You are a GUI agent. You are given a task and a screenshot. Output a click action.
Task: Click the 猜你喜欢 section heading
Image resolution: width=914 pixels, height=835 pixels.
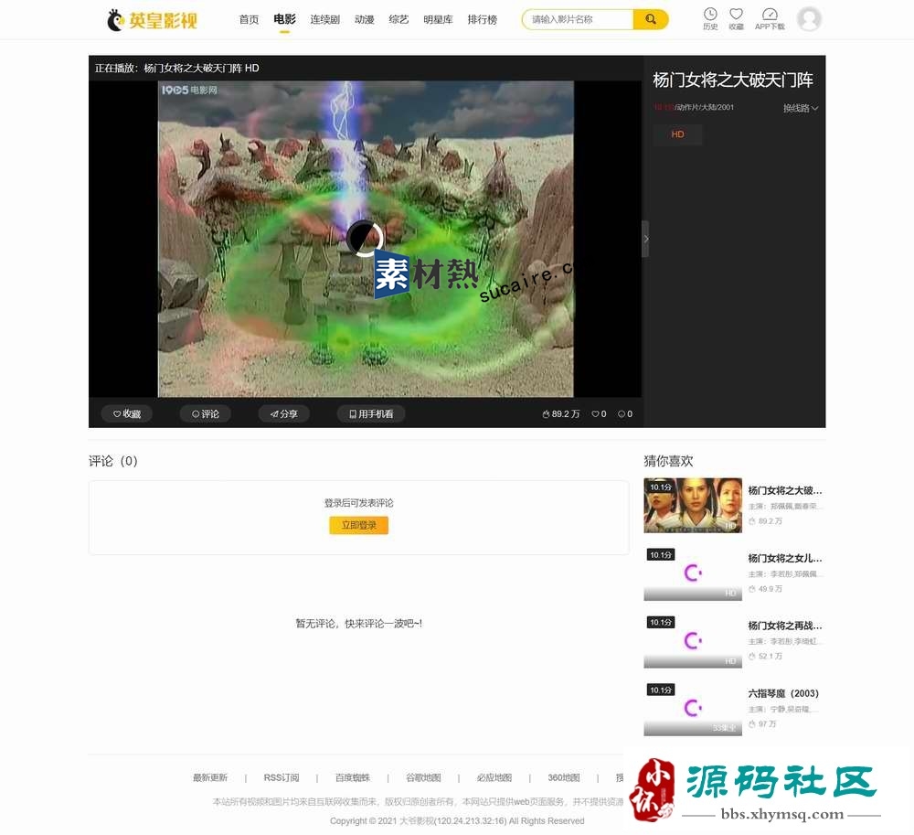[x=668, y=461]
